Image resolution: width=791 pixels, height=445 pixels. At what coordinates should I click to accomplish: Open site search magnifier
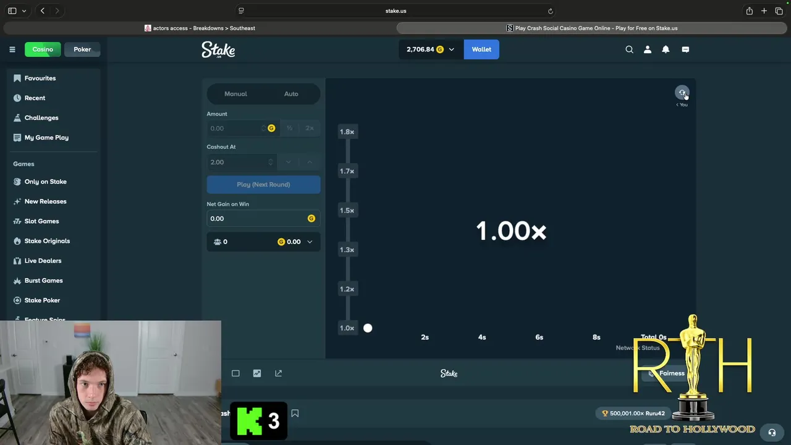coord(629,49)
